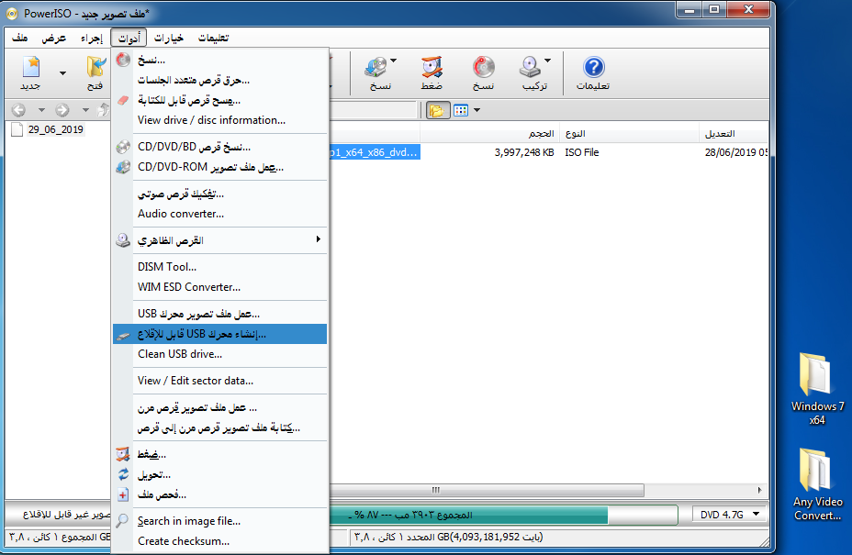The height and width of the screenshot is (555, 852).
Task: Select View / Edit sector data entry
Action: click(x=219, y=381)
